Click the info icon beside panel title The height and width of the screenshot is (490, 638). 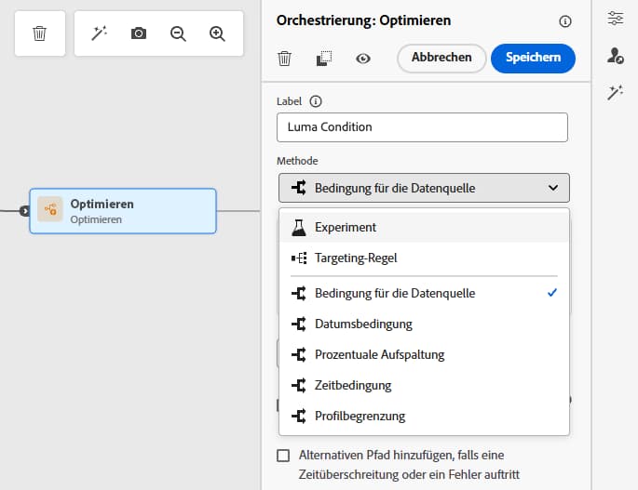point(564,20)
